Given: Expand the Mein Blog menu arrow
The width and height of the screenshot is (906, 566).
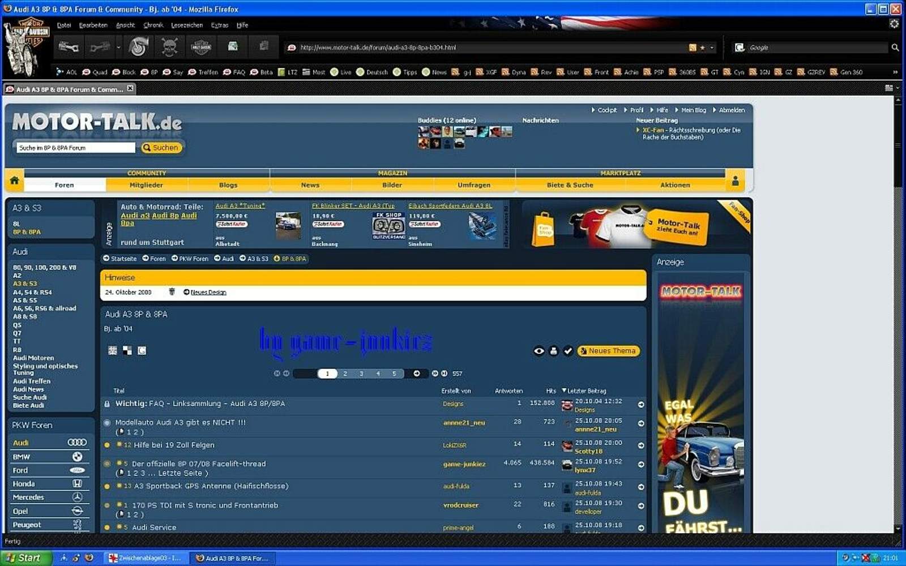Looking at the screenshot, I should [677, 110].
